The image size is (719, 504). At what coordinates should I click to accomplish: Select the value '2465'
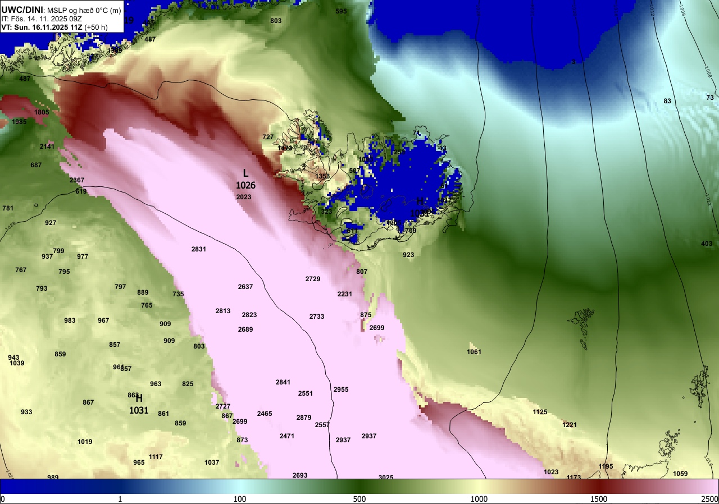pyautogui.click(x=265, y=414)
